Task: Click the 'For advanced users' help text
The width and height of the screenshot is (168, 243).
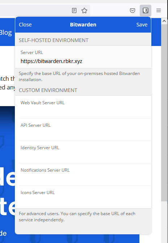Action: (x=77, y=217)
